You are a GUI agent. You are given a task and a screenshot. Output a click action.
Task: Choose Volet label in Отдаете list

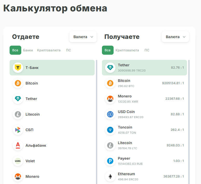30,161
